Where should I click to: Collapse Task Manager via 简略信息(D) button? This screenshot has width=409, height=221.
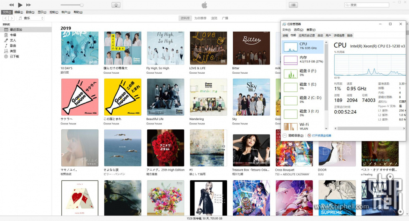293,135
